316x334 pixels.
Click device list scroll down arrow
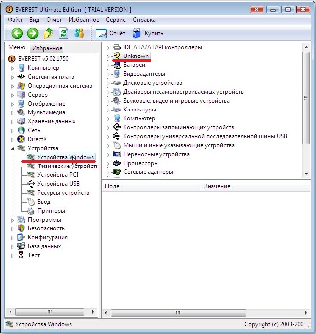306,174
